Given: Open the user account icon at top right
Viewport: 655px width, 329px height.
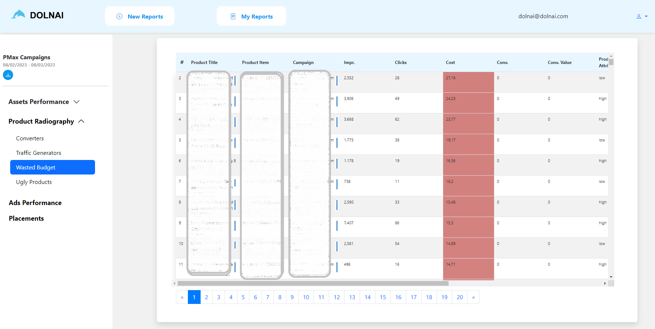Looking at the screenshot, I should click(638, 16).
